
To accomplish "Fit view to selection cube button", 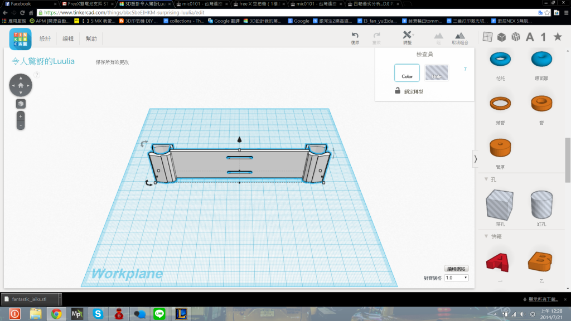I will [21, 104].
